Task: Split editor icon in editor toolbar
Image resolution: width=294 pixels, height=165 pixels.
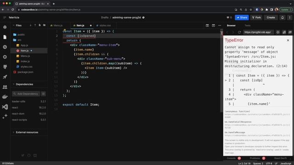Action: pyautogui.click(x=207, y=26)
